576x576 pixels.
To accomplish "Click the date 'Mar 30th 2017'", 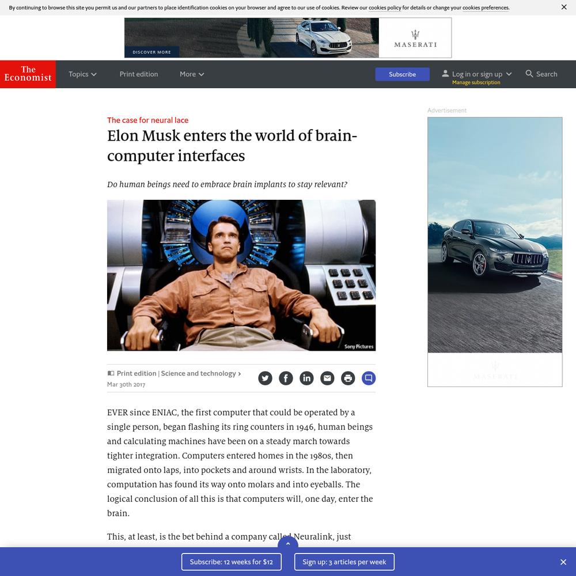I will coord(126,385).
